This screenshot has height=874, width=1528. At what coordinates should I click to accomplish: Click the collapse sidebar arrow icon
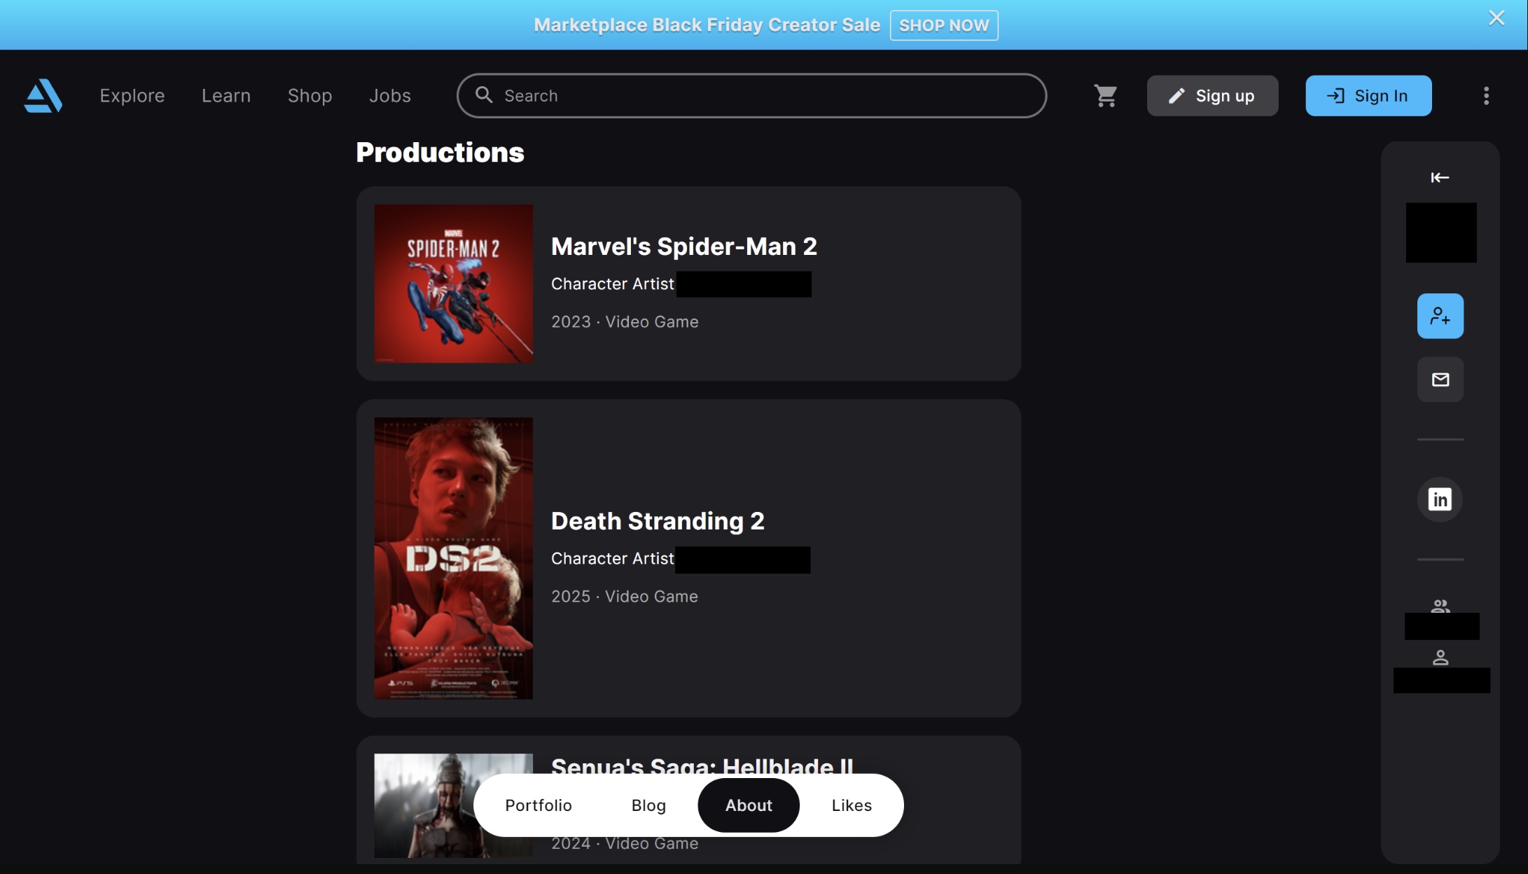[1440, 176]
